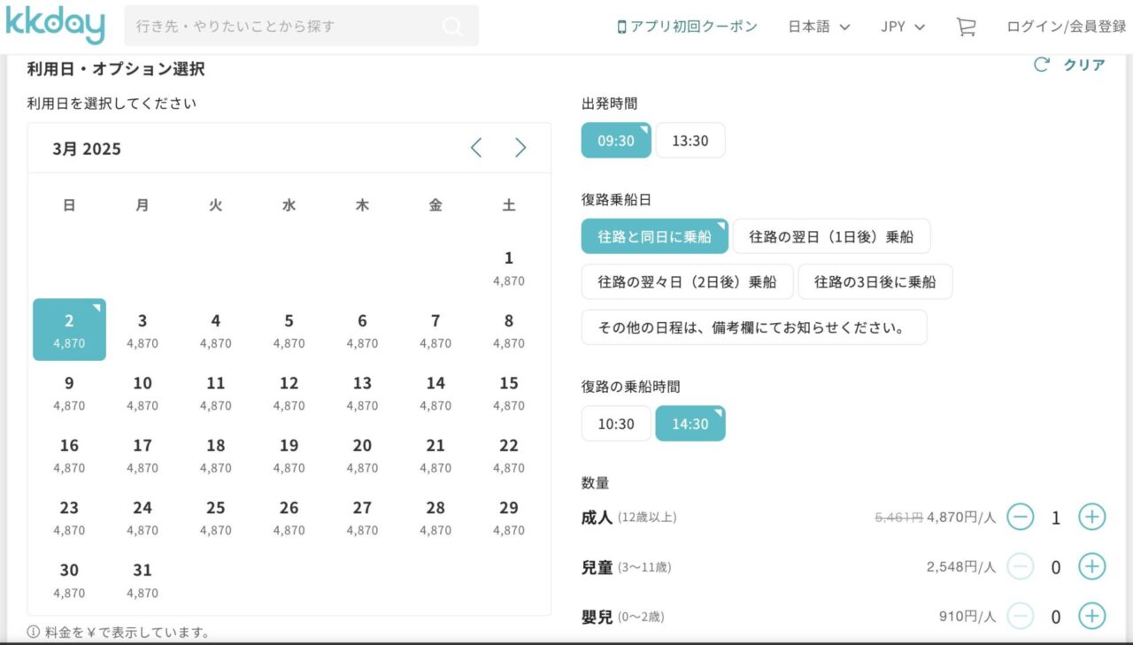Select March 29 date
This screenshot has width=1133, height=645.
(509, 517)
